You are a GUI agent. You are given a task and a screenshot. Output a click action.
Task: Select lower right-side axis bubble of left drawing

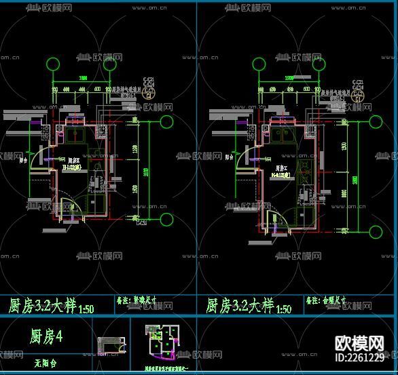point(166,219)
